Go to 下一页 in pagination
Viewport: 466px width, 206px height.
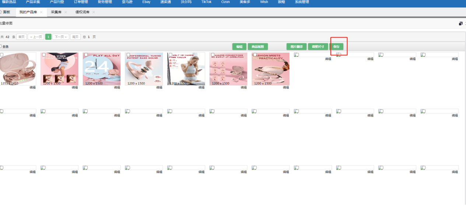coord(61,37)
